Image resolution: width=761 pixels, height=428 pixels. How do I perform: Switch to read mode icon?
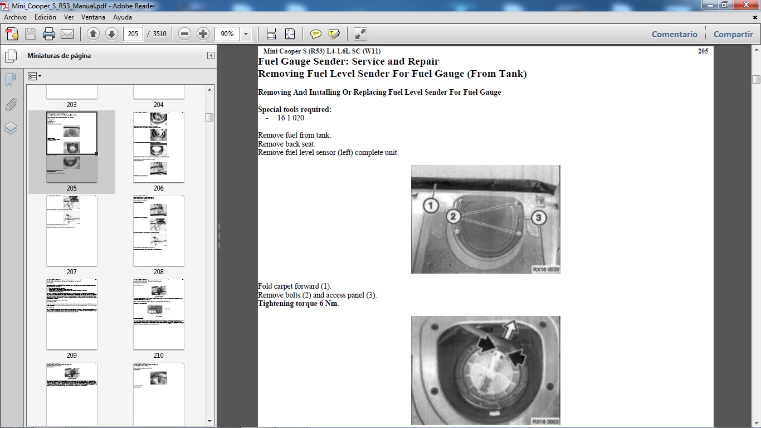click(360, 34)
